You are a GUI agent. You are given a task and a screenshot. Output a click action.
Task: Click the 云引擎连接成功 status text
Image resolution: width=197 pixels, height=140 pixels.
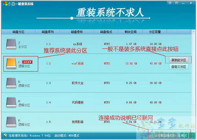(165, 136)
